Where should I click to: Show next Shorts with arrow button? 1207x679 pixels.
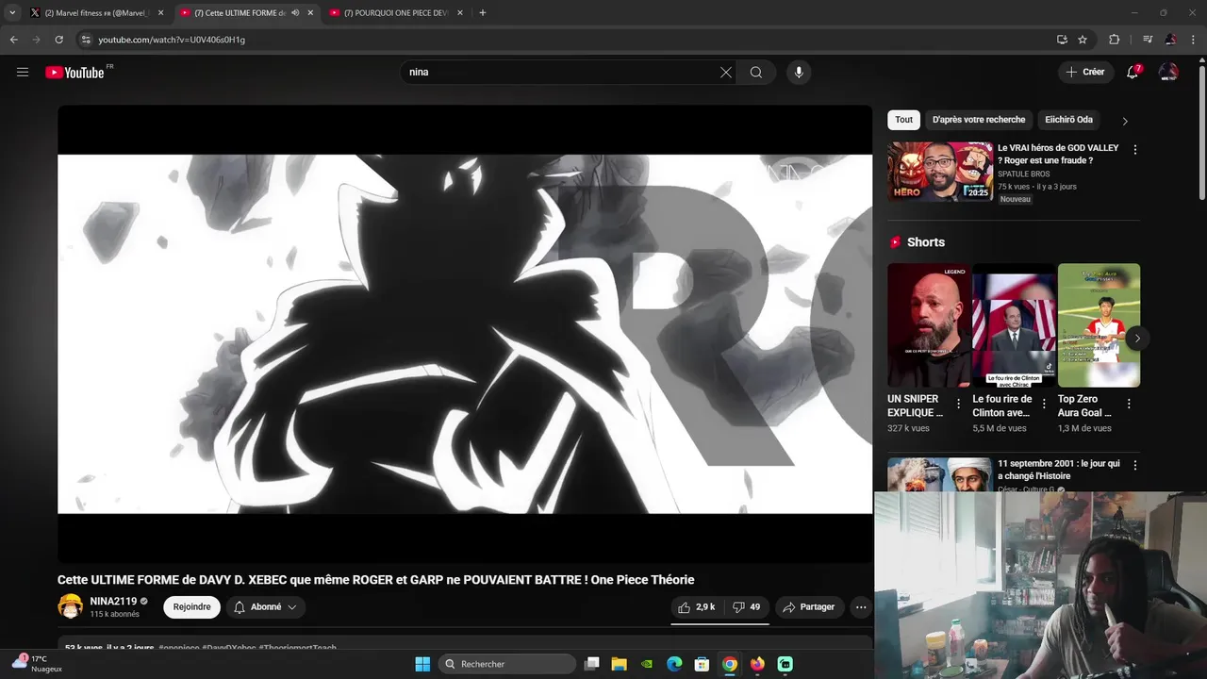(x=1137, y=338)
